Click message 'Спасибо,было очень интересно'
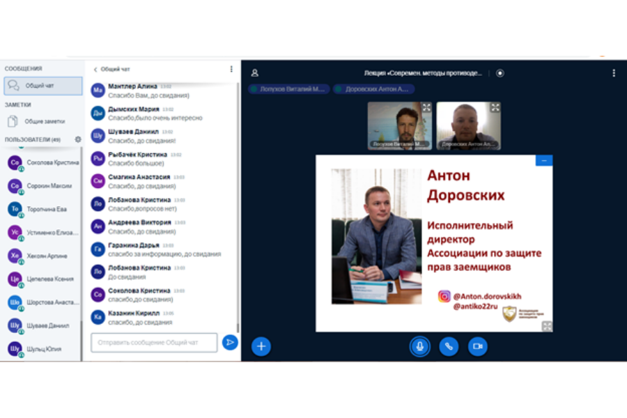Viewport: 627px width, 418px height. tap(155, 118)
